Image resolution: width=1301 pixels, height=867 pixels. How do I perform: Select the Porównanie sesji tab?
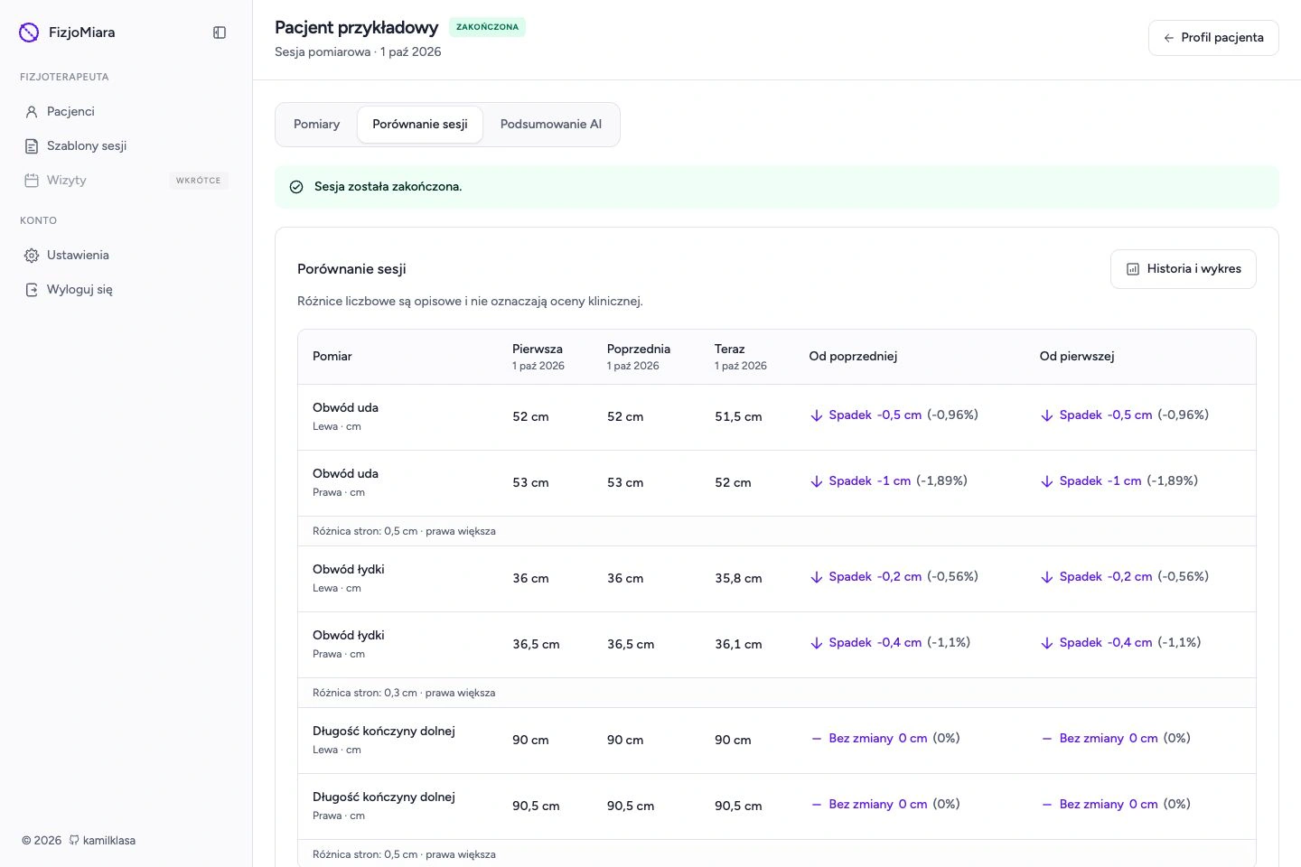point(420,125)
